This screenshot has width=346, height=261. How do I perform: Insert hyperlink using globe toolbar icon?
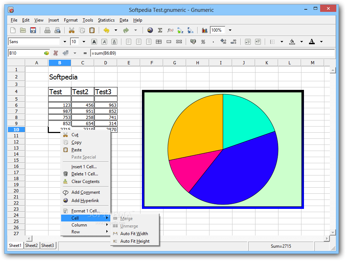click(150, 30)
